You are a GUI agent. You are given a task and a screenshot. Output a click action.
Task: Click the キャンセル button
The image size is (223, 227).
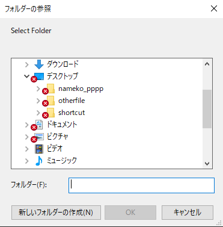pyautogui.click(x=188, y=213)
